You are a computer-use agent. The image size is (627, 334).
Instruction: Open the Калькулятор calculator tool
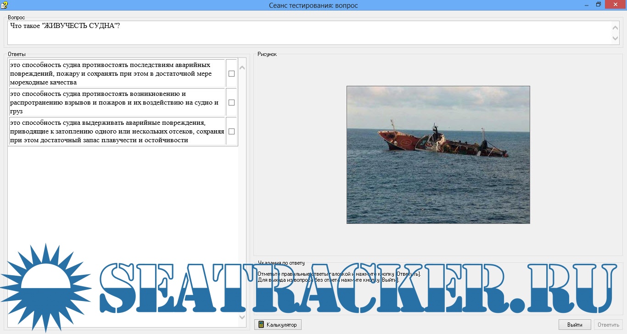tap(278, 325)
